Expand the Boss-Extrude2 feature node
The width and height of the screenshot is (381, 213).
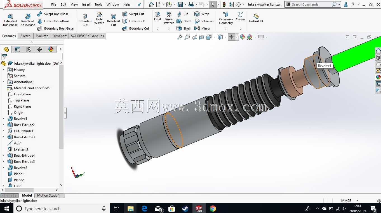pos(3,125)
